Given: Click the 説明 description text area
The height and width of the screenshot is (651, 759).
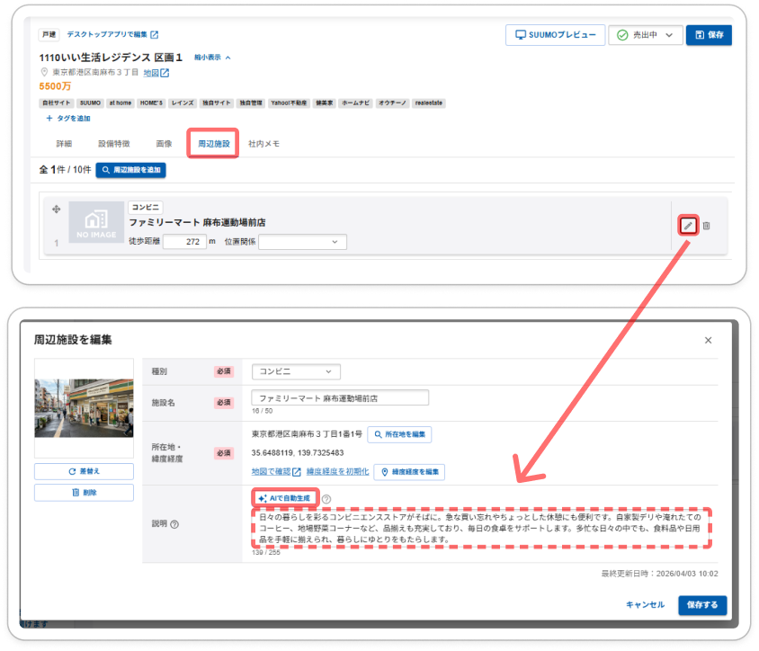Looking at the screenshot, I should tap(481, 528).
